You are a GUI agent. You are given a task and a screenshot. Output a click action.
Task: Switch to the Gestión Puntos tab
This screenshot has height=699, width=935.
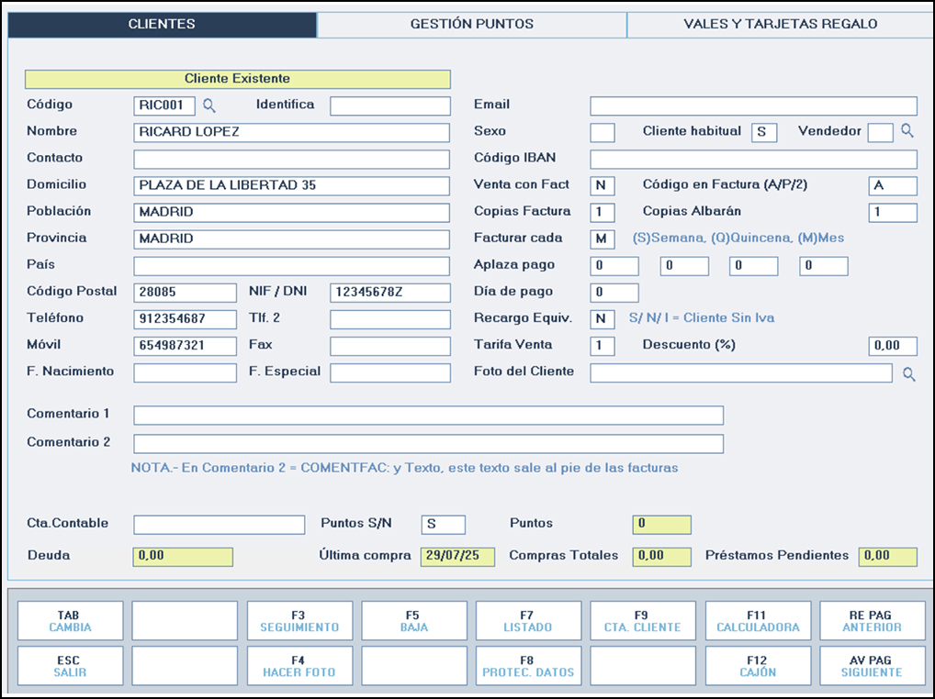point(471,25)
